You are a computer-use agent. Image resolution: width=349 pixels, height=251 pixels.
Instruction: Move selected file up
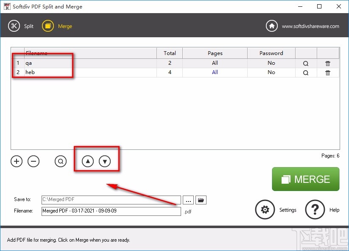(88, 161)
